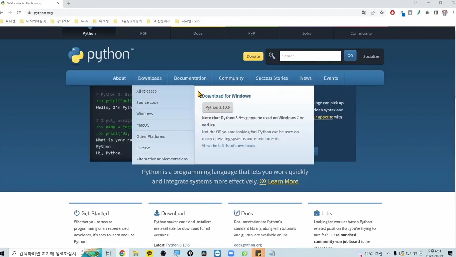Open Task View in the taskbar
The width and height of the screenshot is (456, 257).
click(108, 253)
